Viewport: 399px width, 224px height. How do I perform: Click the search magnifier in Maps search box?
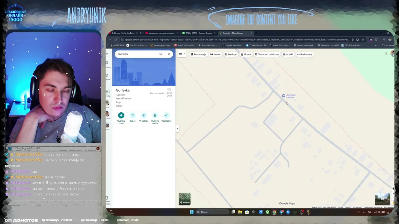[x=161, y=54]
